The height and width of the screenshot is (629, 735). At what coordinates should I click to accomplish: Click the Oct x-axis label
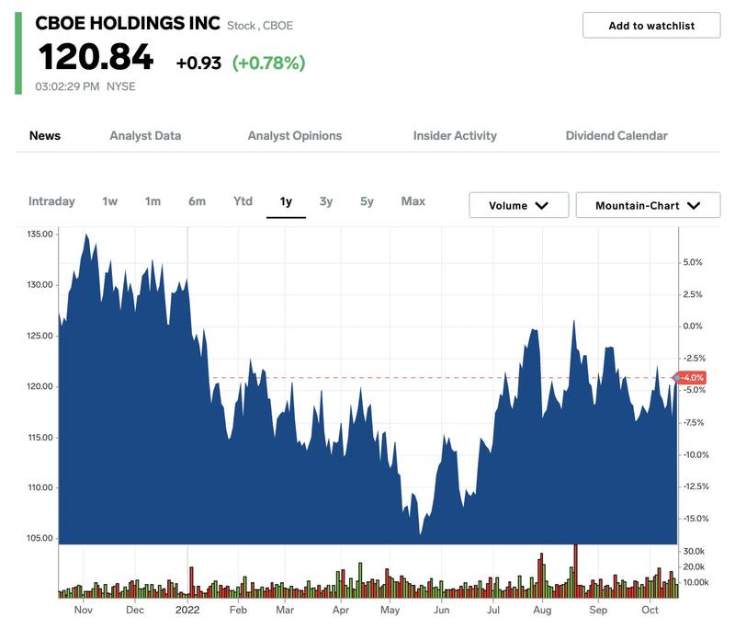click(650, 610)
